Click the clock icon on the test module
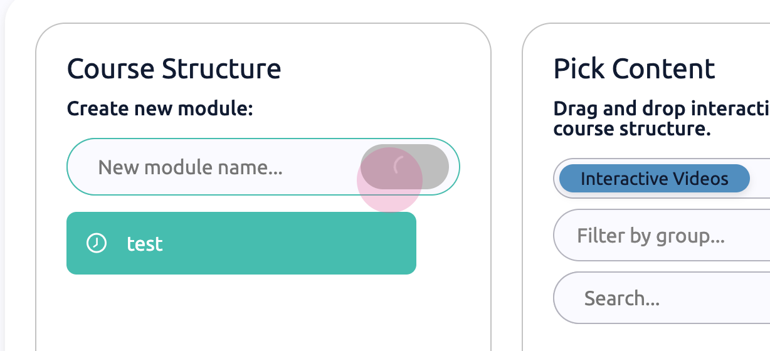This screenshot has width=770, height=351. [x=96, y=243]
